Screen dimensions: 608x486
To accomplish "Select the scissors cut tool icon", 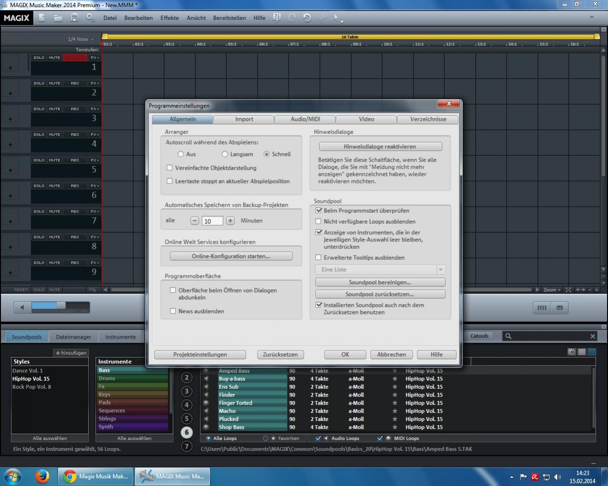I will pyautogui.click(x=322, y=18).
